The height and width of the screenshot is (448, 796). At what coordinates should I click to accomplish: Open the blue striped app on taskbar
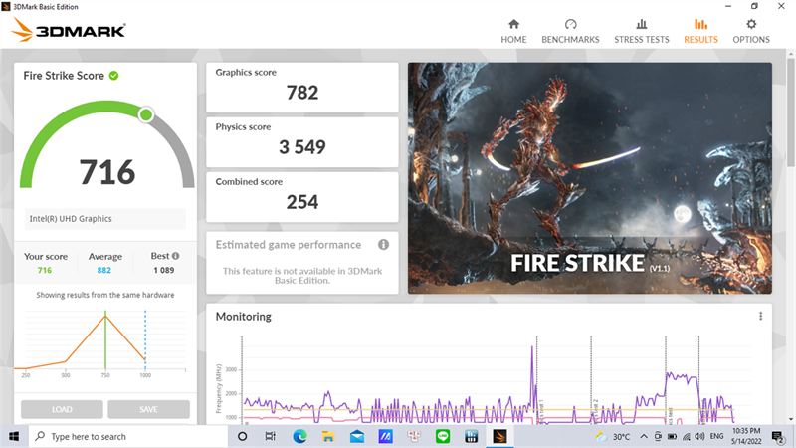pos(385,437)
